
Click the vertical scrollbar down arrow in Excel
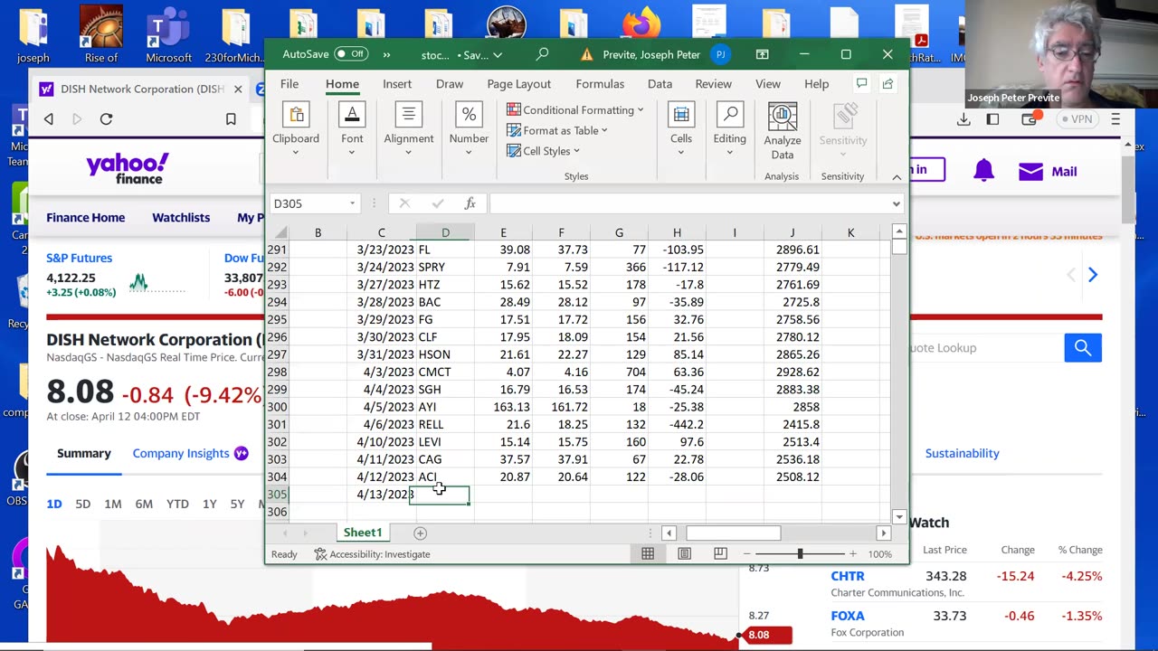[x=898, y=516]
